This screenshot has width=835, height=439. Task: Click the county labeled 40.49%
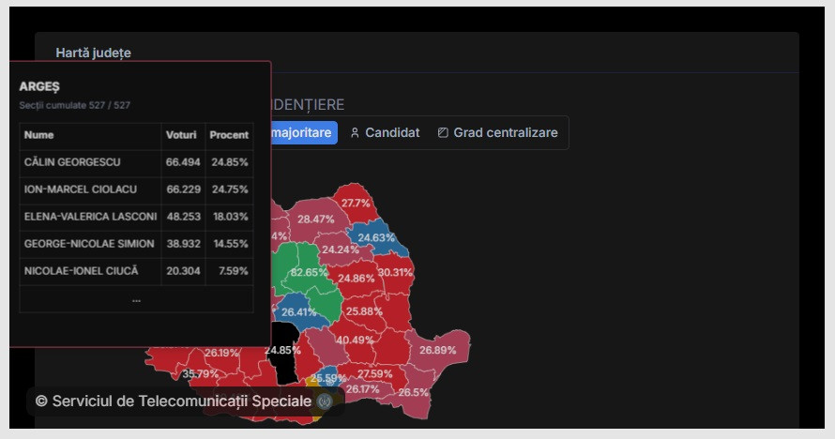(356, 340)
